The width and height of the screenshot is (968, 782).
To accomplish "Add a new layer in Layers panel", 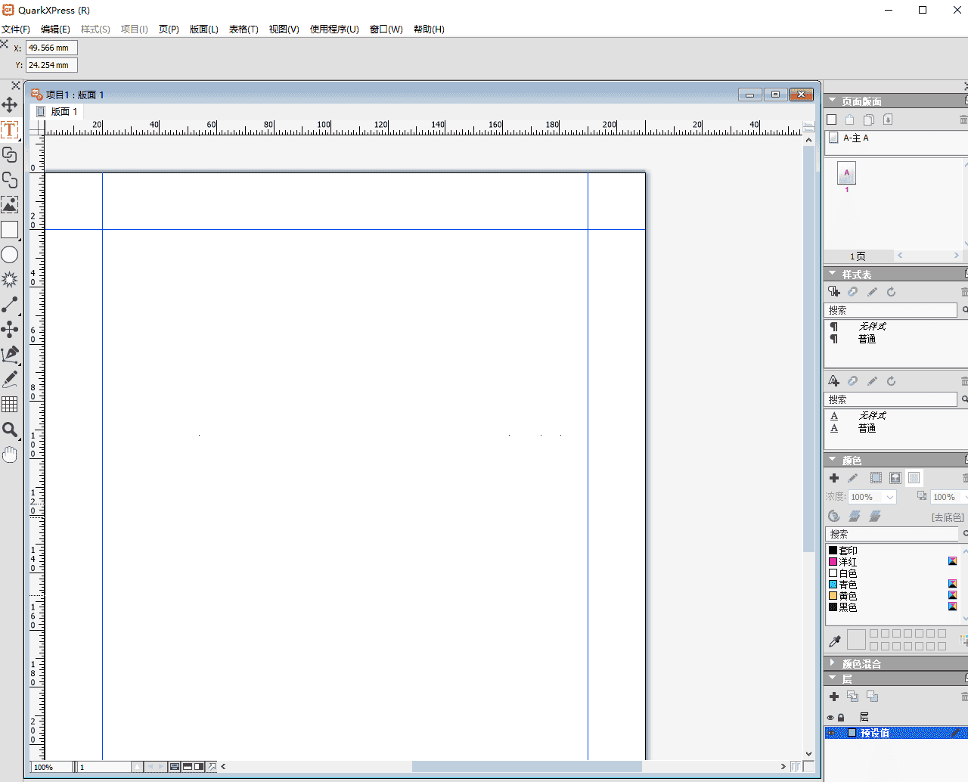I will [x=834, y=697].
